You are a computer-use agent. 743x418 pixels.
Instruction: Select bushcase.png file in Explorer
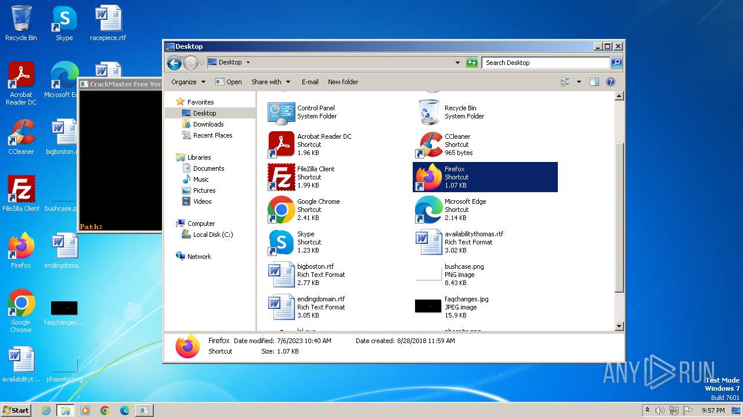coord(485,275)
